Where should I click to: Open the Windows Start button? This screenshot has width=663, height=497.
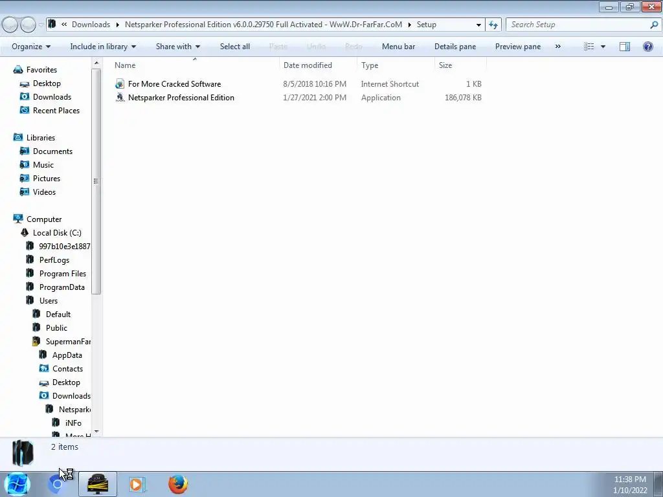tap(17, 484)
